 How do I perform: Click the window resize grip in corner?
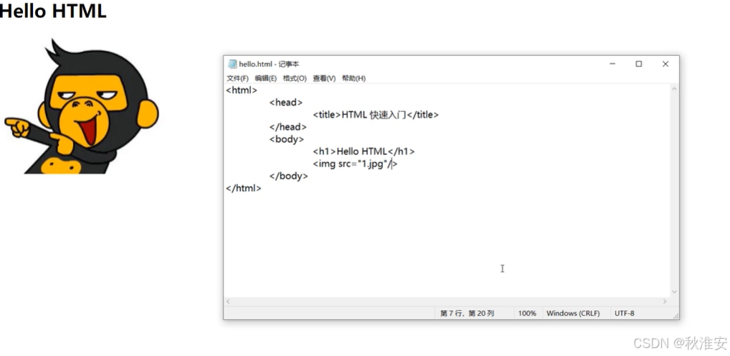[676, 316]
